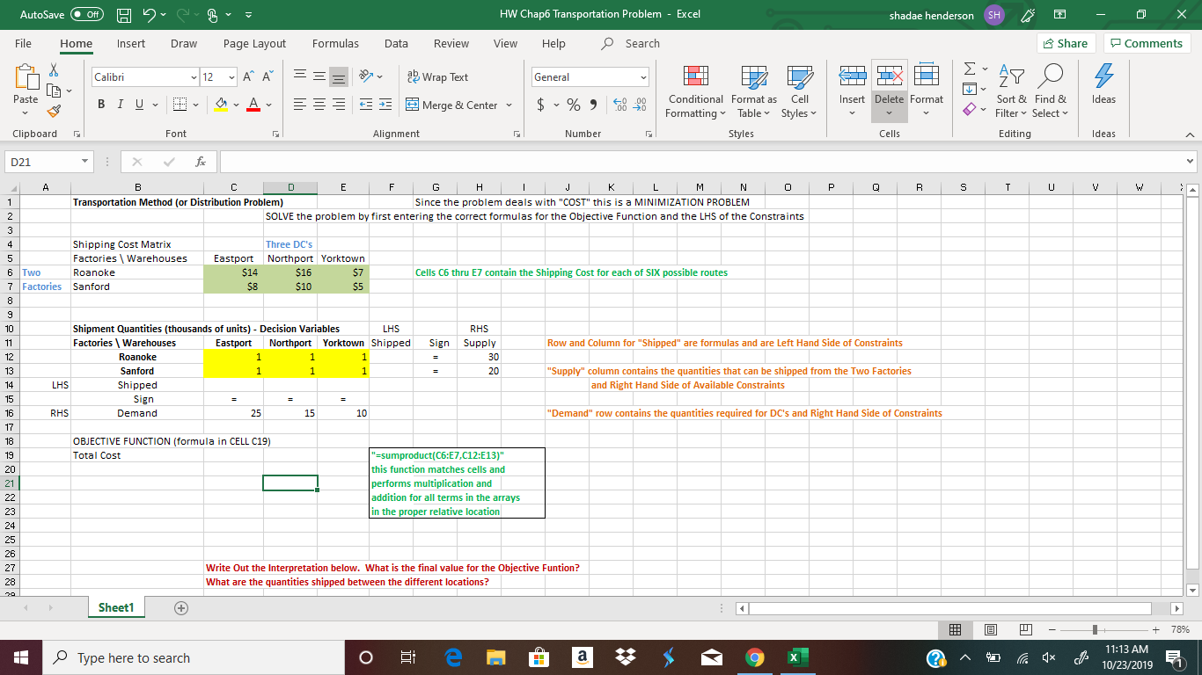The width and height of the screenshot is (1202, 675).
Task: Click the Format Painter icon
Action: [53, 110]
